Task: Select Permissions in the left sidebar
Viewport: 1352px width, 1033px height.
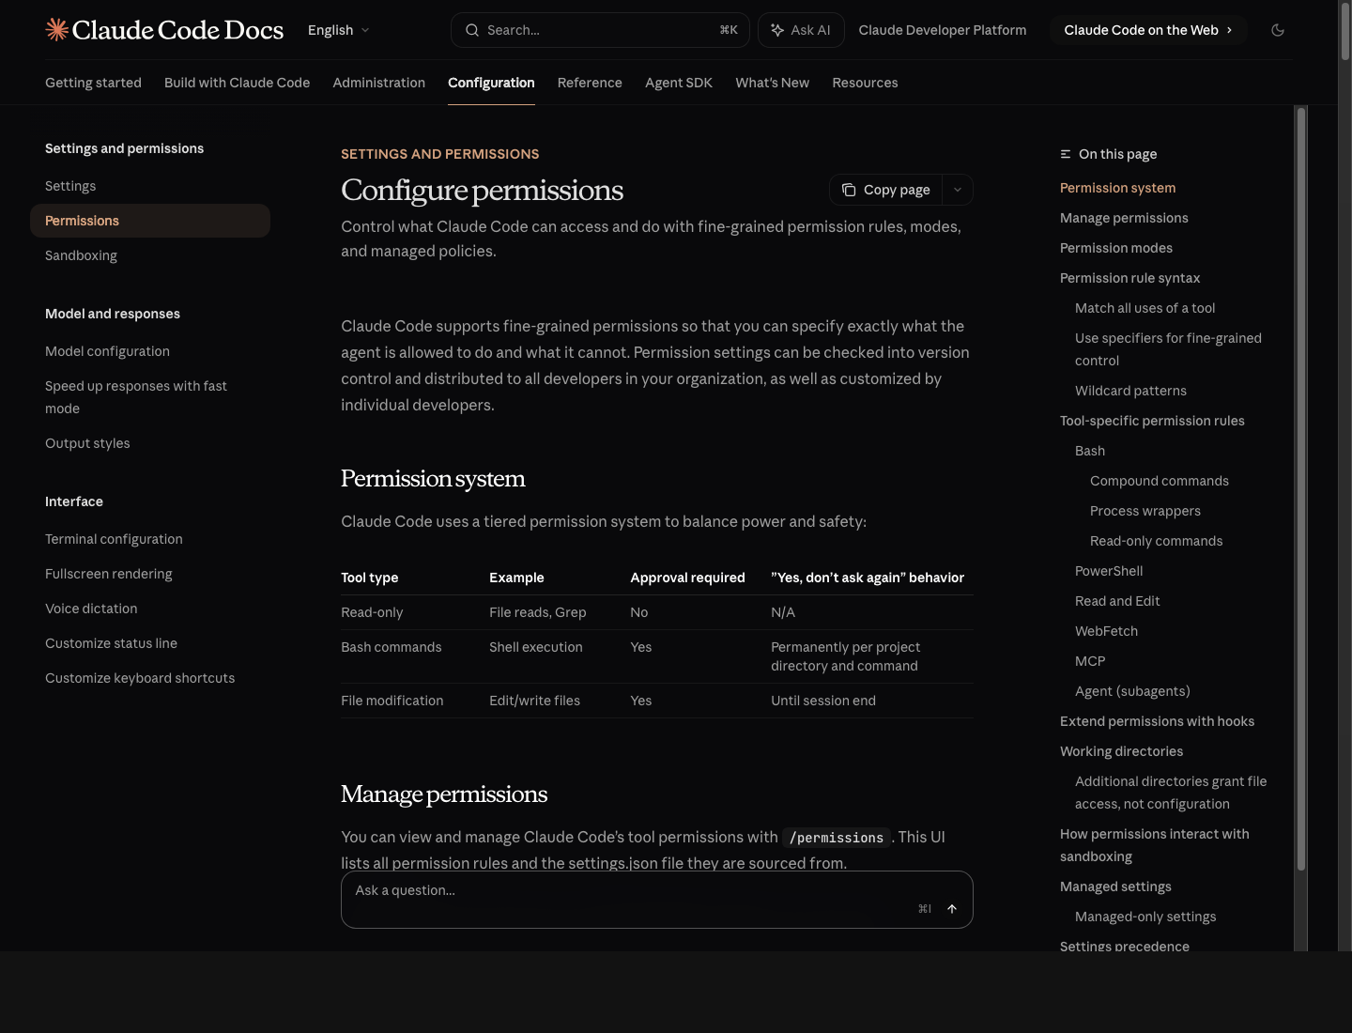Action: pyautogui.click(x=150, y=221)
